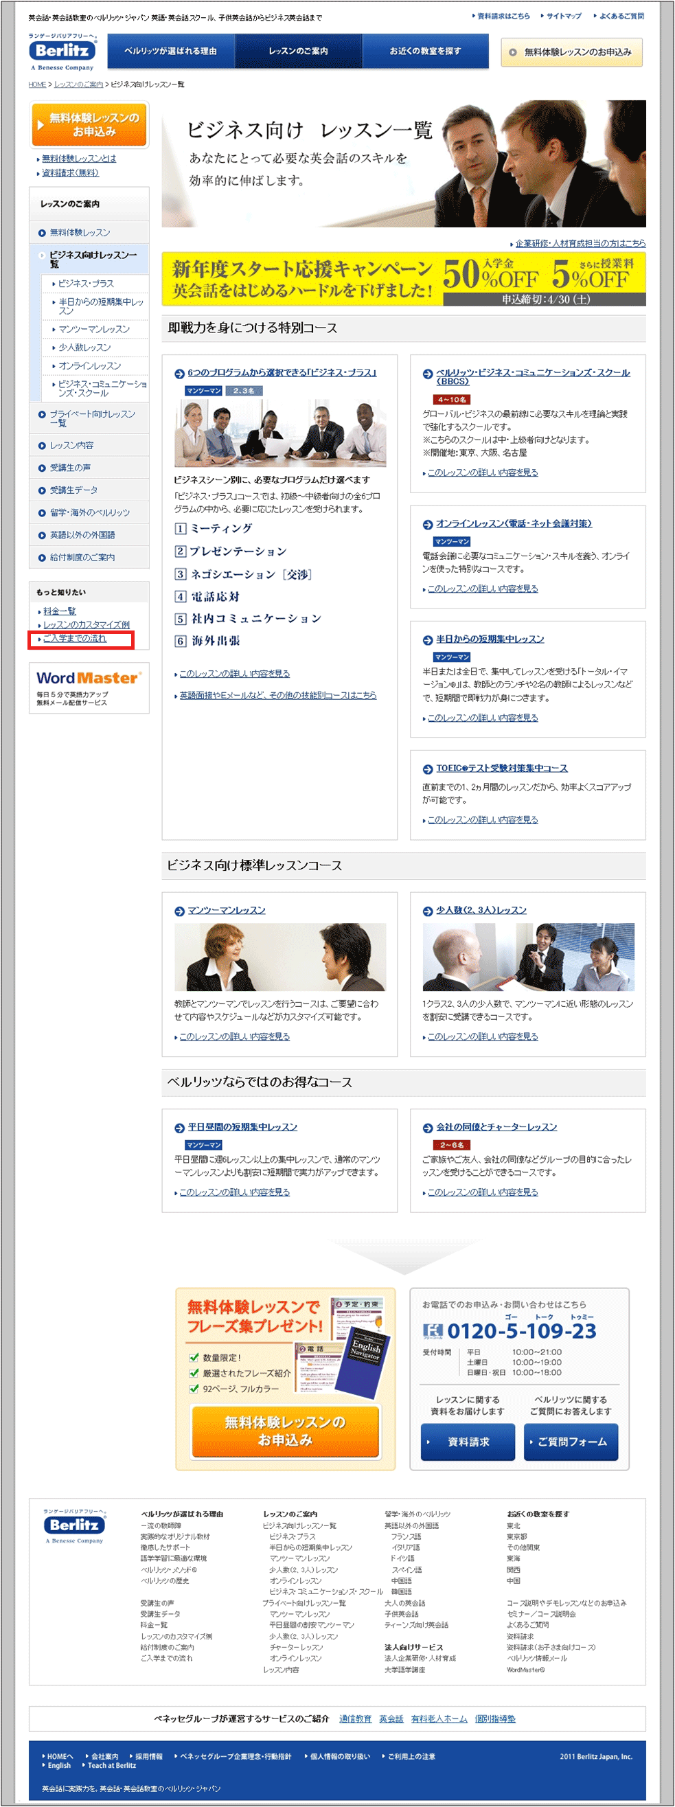Click the Business Plus group meeting photo

[x=280, y=433]
